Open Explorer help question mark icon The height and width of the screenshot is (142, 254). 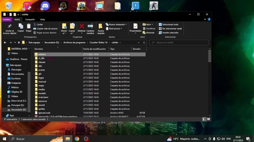tap(209, 19)
